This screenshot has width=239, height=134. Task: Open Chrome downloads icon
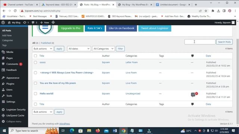click(x=218, y=11)
